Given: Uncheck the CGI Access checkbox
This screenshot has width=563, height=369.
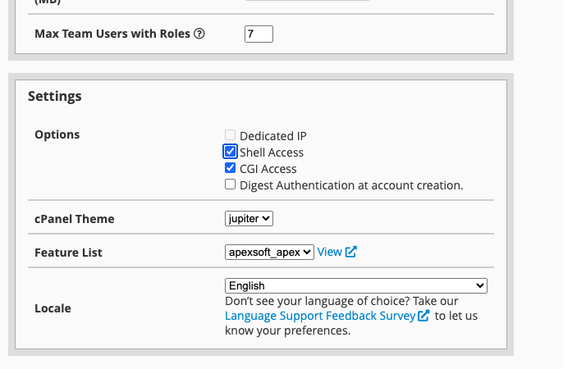Looking at the screenshot, I should [x=231, y=168].
